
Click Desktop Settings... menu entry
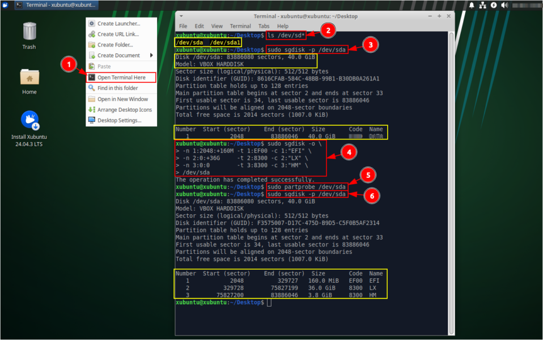(119, 120)
